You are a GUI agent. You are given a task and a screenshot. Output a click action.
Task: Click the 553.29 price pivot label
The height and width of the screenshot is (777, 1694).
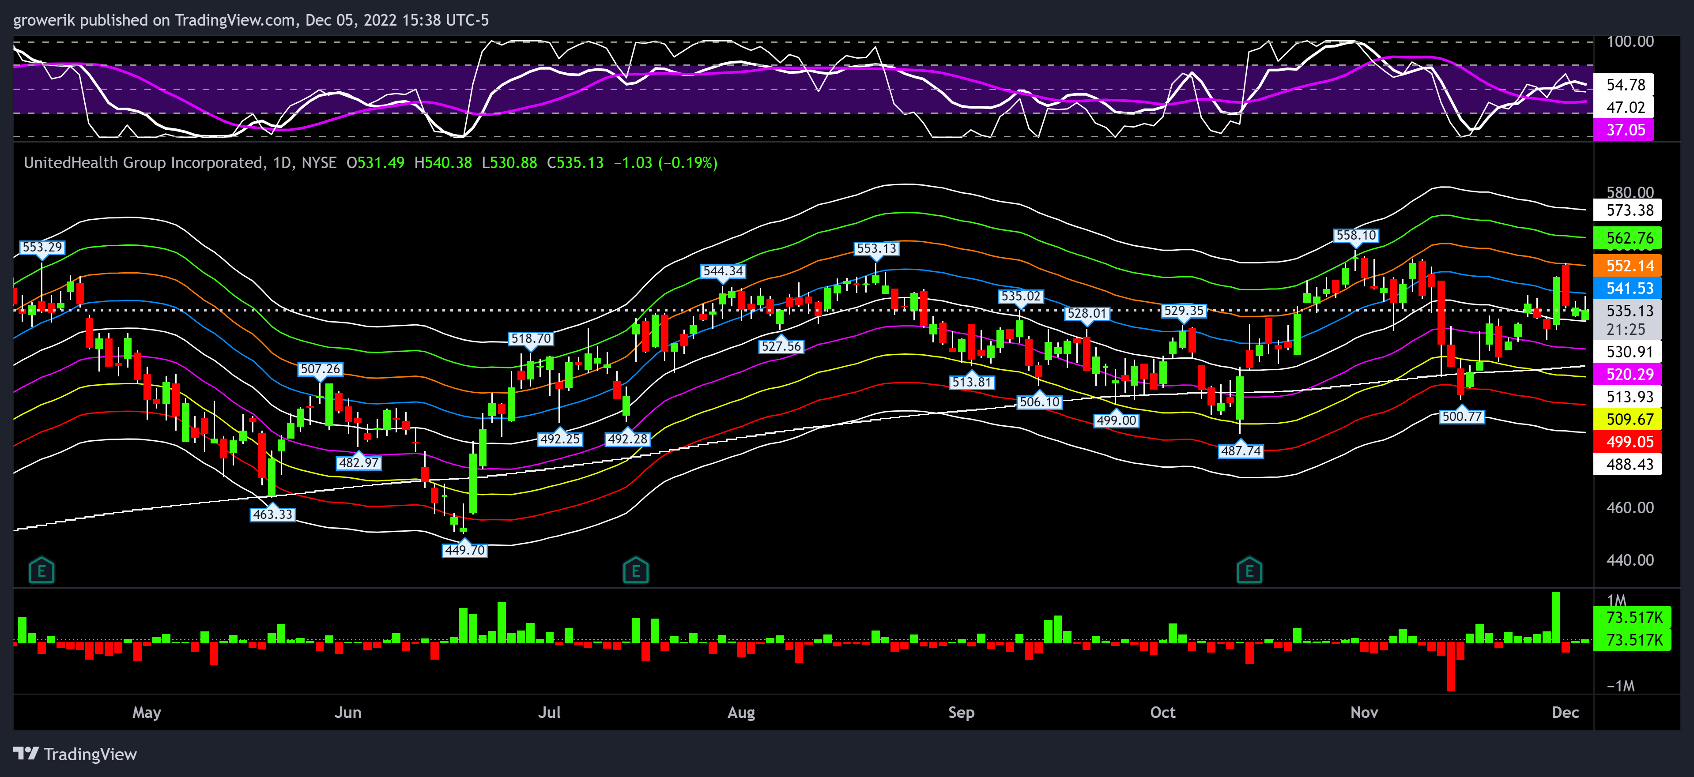[x=42, y=247]
